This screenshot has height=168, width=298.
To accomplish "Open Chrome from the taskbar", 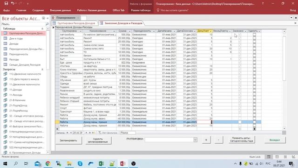I will [x=48, y=164].
